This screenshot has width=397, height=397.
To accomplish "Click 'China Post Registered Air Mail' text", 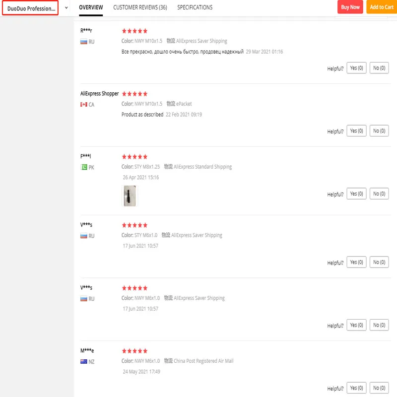I will click(x=203, y=361).
